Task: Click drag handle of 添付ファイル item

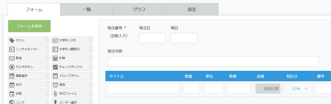Action: point(90,94)
